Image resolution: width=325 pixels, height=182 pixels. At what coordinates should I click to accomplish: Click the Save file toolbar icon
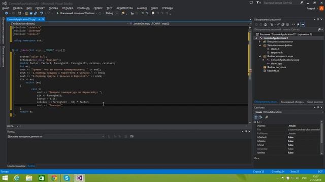click(x=31, y=13)
